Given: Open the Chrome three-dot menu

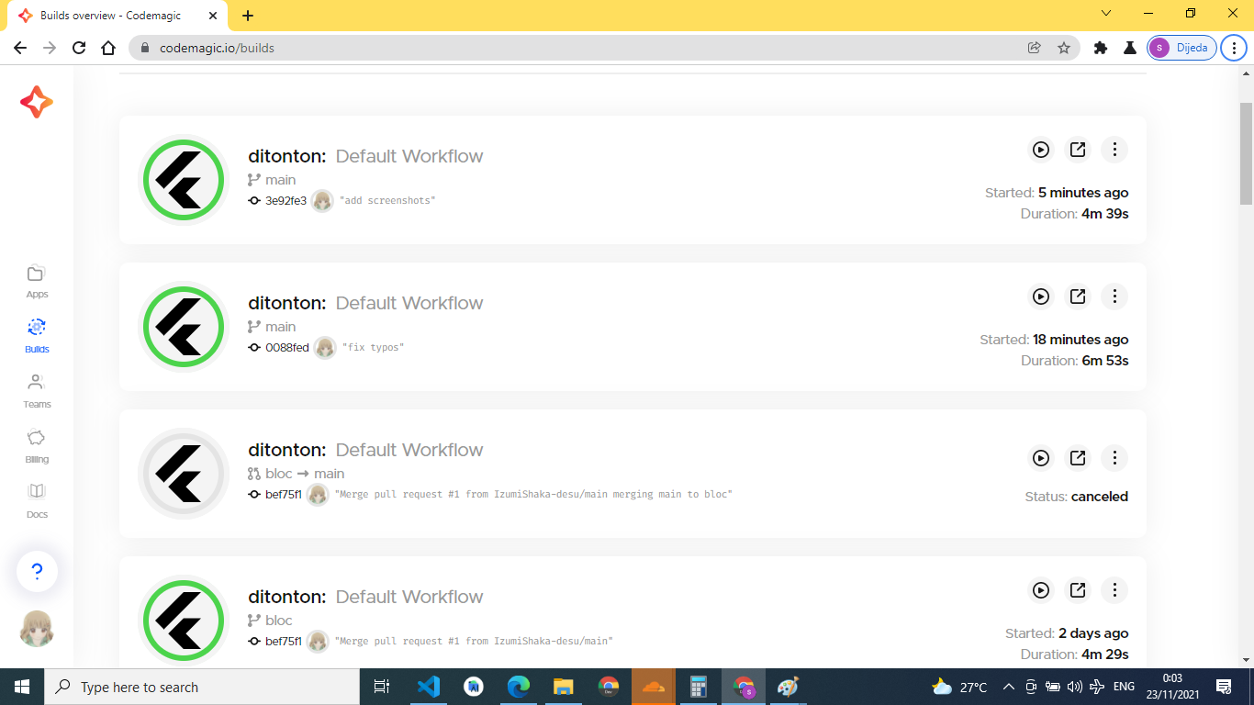Looking at the screenshot, I should pos(1235,48).
